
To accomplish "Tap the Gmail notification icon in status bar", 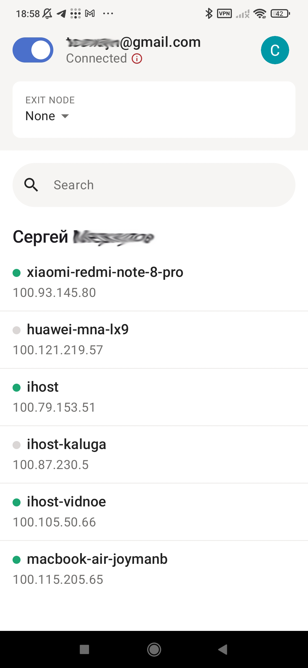I will tap(90, 13).
